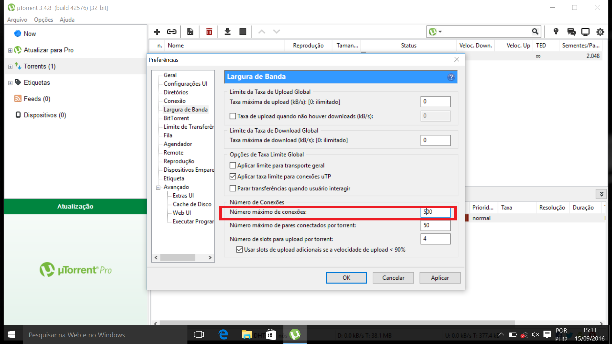Click Move Up Queue arrow icon

click(262, 32)
